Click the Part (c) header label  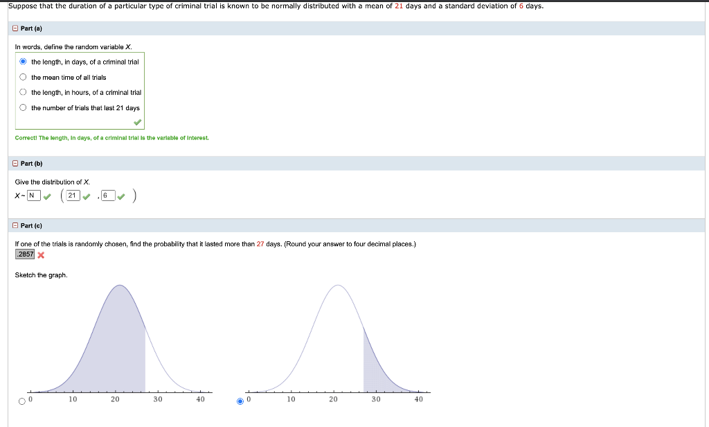pos(31,225)
